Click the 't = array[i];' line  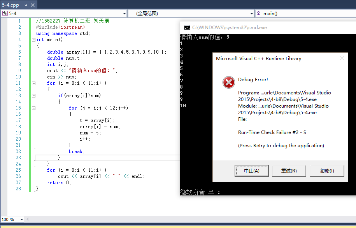97,120
